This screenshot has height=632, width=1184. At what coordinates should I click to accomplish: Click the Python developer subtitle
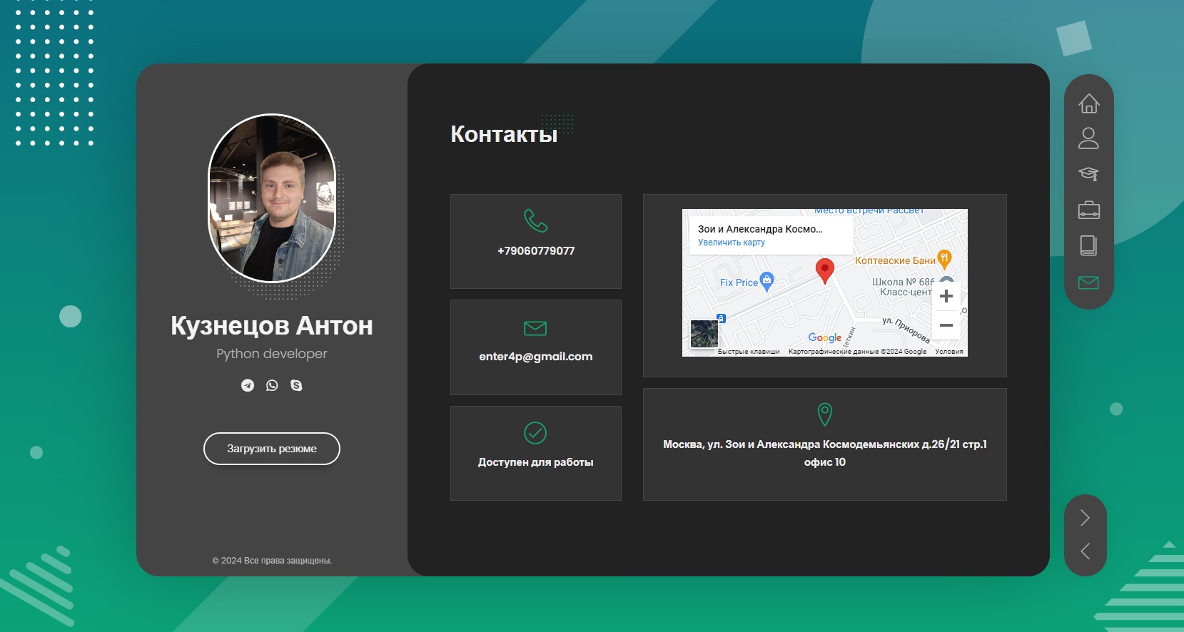tap(272, 354)
